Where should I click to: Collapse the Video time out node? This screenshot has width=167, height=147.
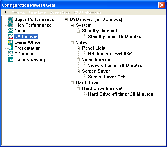coord(79,60)
